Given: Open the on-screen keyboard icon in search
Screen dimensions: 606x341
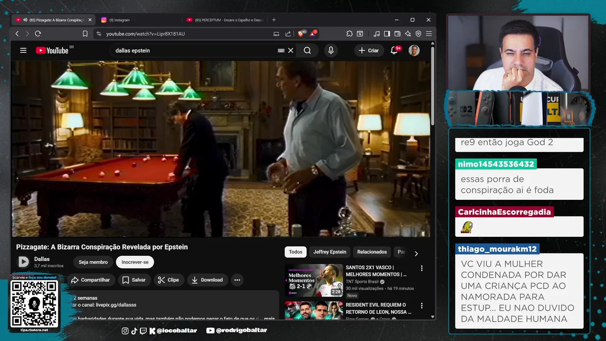Looking at the screenshot, I should point(281,50).
